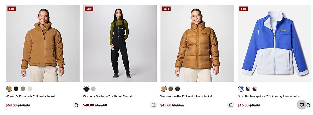313x115 pixels.
Task: Open Girls' Benton Springs IV Fleece link
Action: pyautogui.click(x=269, y=96)
